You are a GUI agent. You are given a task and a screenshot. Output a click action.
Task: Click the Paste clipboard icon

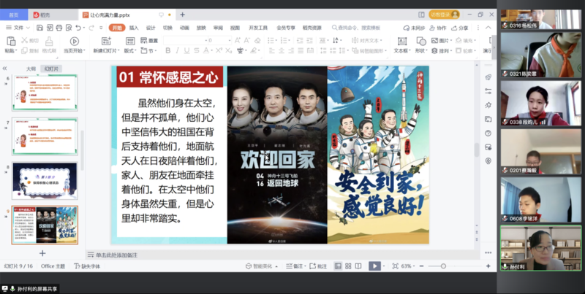pyautogui.click(x=11, y=41)
